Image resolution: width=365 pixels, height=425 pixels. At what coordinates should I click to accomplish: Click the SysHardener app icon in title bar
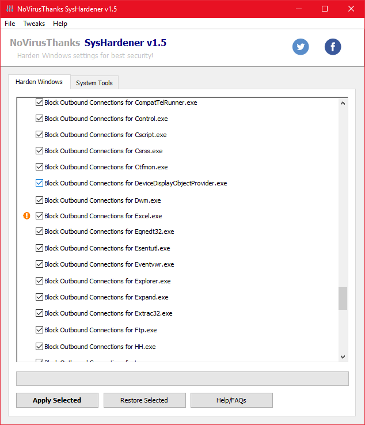(10, 9)
